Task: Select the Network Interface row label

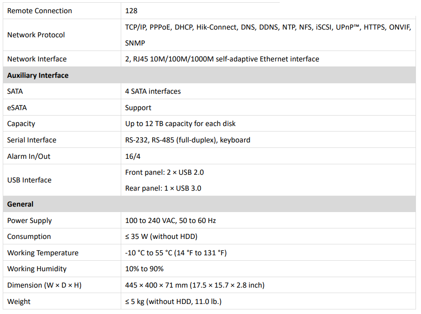Action: click(37, 59)
